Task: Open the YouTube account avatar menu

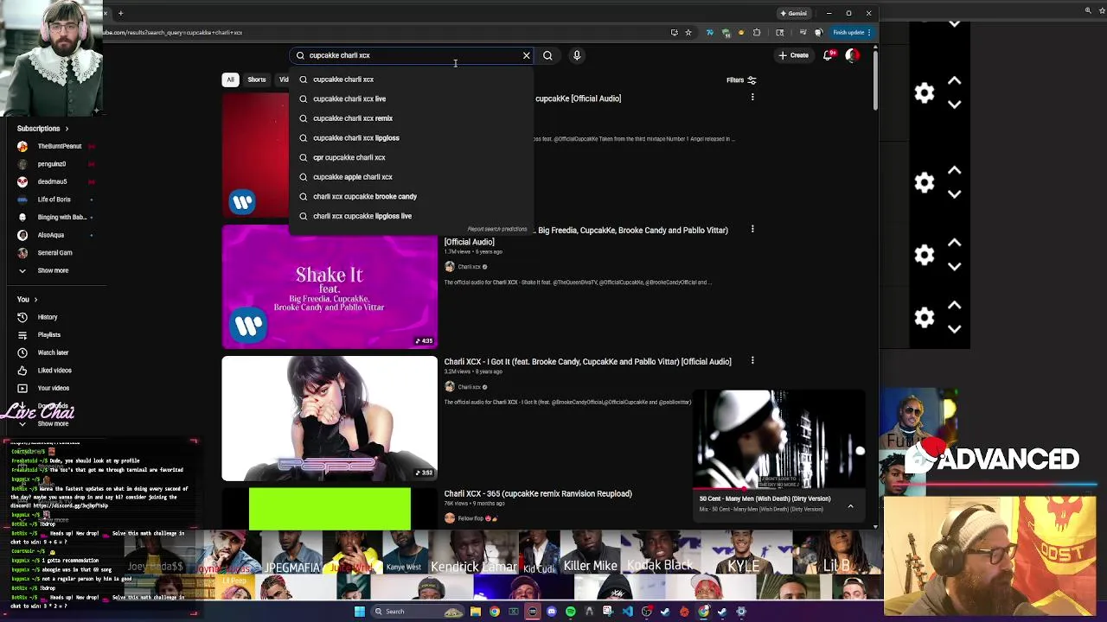Action: pos(853,55)
